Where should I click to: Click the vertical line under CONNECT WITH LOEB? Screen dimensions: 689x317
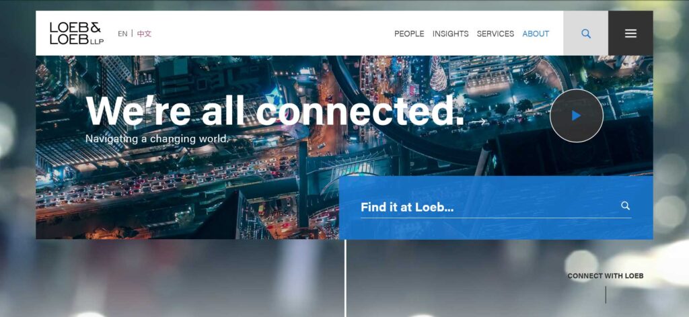[606, 295]
